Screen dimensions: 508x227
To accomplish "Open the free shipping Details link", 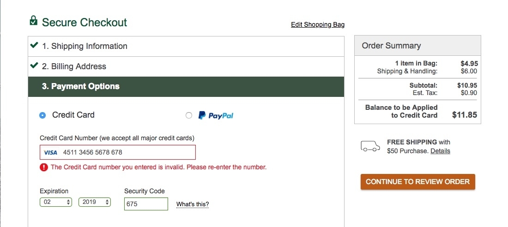I will tap(440, 151).
